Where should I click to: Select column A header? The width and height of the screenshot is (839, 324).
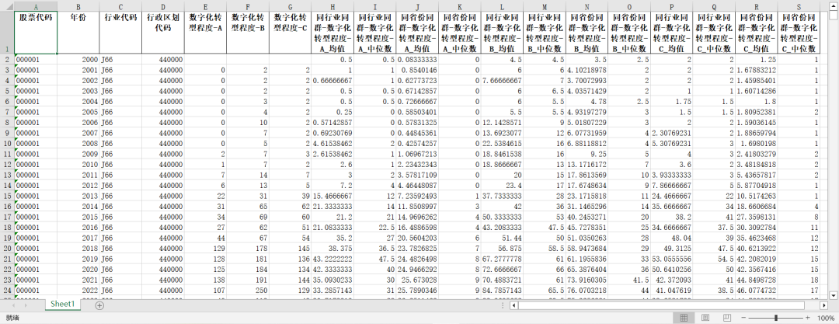[36, 7]
